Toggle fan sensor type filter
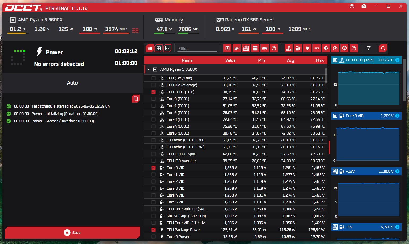 326,48
